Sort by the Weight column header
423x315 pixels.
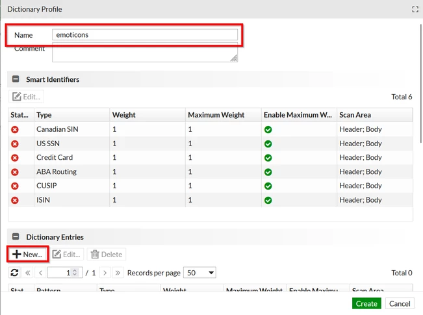coord(147,115)
